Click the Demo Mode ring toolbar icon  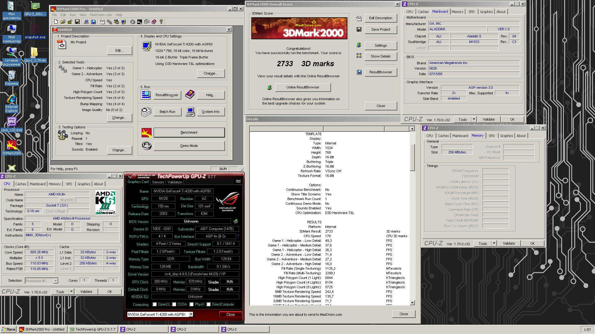[133, 22]
